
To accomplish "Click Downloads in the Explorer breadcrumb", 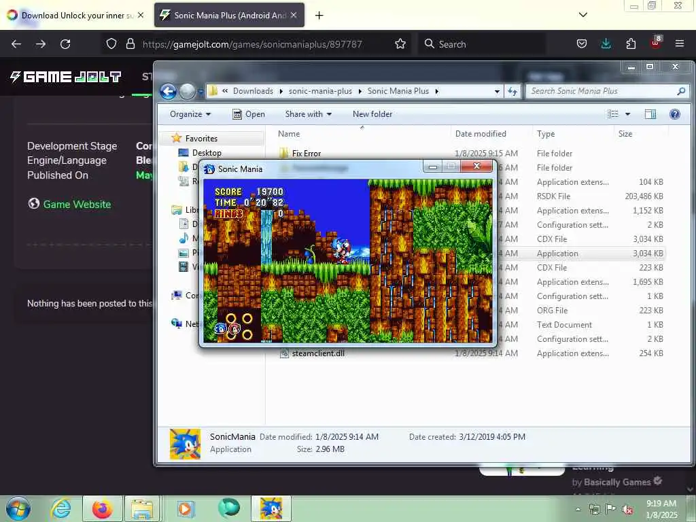I will coord(253,91).
